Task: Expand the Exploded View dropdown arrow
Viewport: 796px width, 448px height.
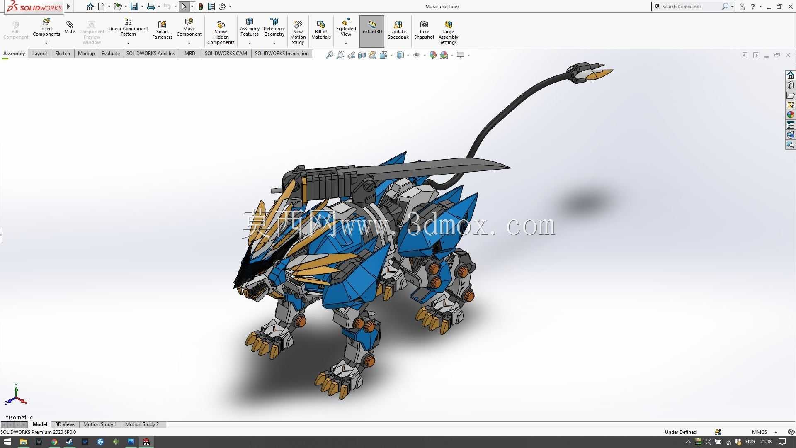Action: point(346,43)
